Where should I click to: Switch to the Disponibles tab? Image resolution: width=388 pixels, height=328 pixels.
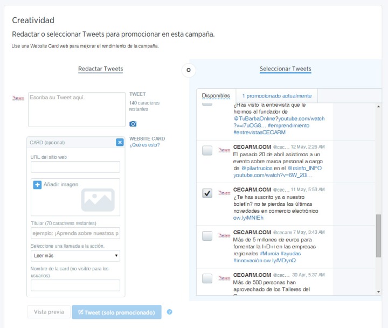(x=216, y=95)
